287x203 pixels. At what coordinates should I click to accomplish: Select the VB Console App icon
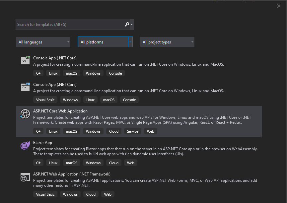(25, 87)
